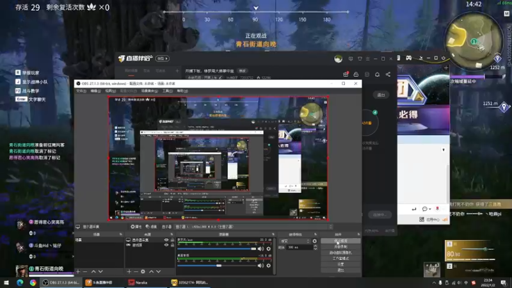Image resolution: width=512 pixels, height=288 pixels.
Task: Pop out the scenes dock panel icon
Action: tap(121, 234)
